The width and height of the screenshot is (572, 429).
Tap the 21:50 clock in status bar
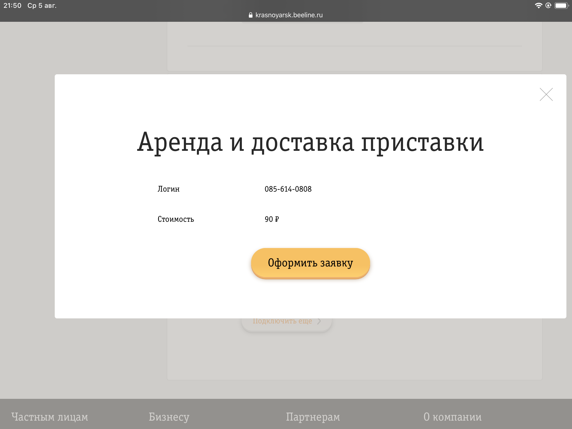pos(13,6)
